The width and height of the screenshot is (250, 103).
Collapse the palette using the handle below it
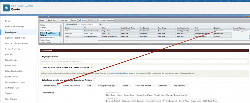[x=145, y=44]
